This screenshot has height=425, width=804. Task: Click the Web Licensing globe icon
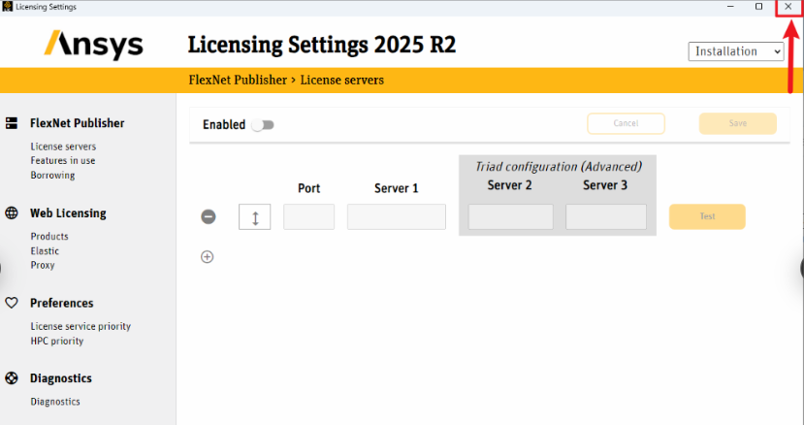tap(12, 213)
